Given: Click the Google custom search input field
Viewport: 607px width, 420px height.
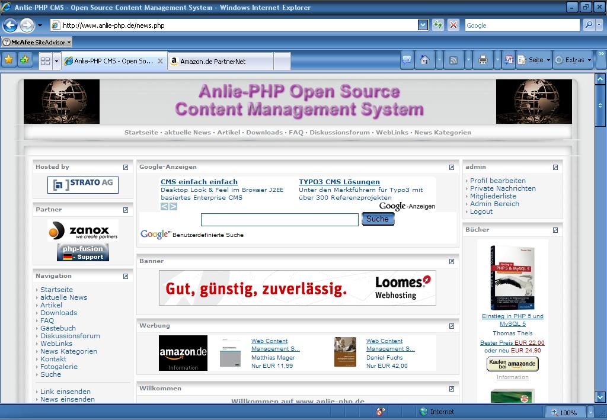Looking at the screenshot, I should [279, 220].
